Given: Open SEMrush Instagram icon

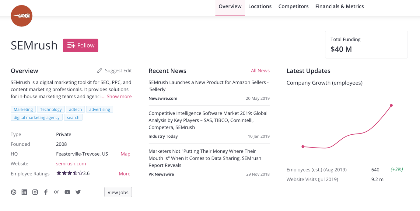Looking at the screenshot, I should (35, 192).
